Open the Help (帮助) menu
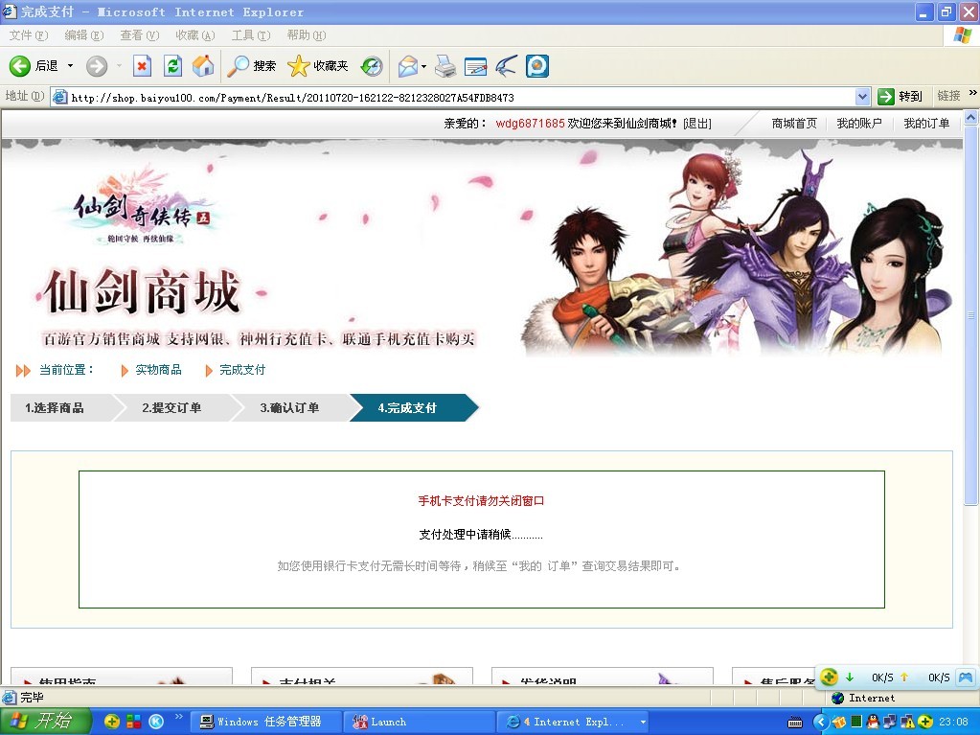 [307, 35]
